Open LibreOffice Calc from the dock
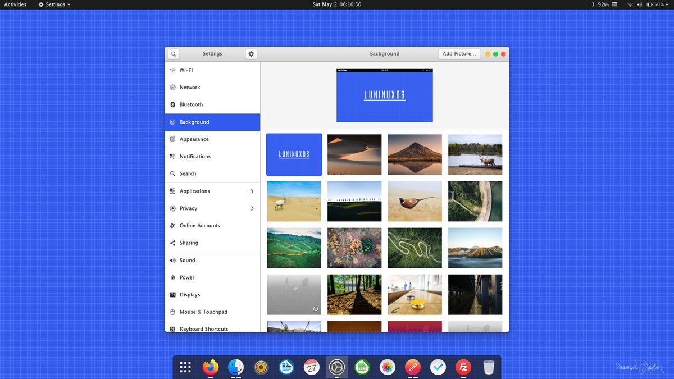This screenshot has height=379, width=674. click(362, 367)
